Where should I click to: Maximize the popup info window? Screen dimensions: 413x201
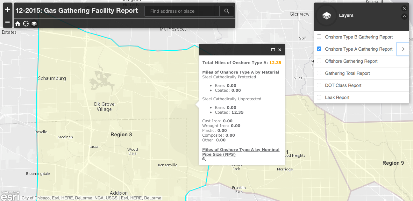point(273,50)
